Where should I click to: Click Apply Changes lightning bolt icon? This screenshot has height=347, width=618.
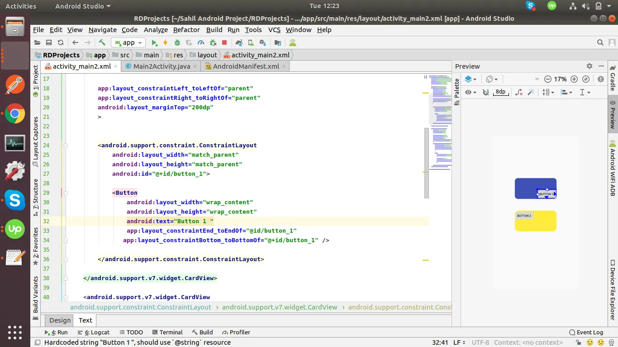click(x=166, y=42)
